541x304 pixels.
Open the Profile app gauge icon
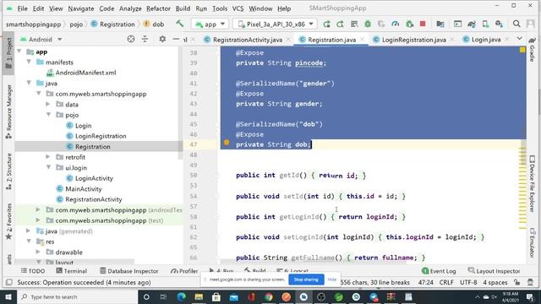click(395, 24)
